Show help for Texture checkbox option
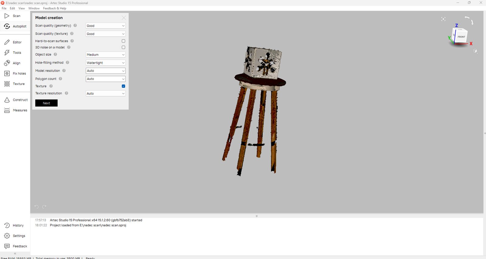Image resolution: width=486 pixels, height=259 pixels. pyautogui.click(x=51, y=86)
